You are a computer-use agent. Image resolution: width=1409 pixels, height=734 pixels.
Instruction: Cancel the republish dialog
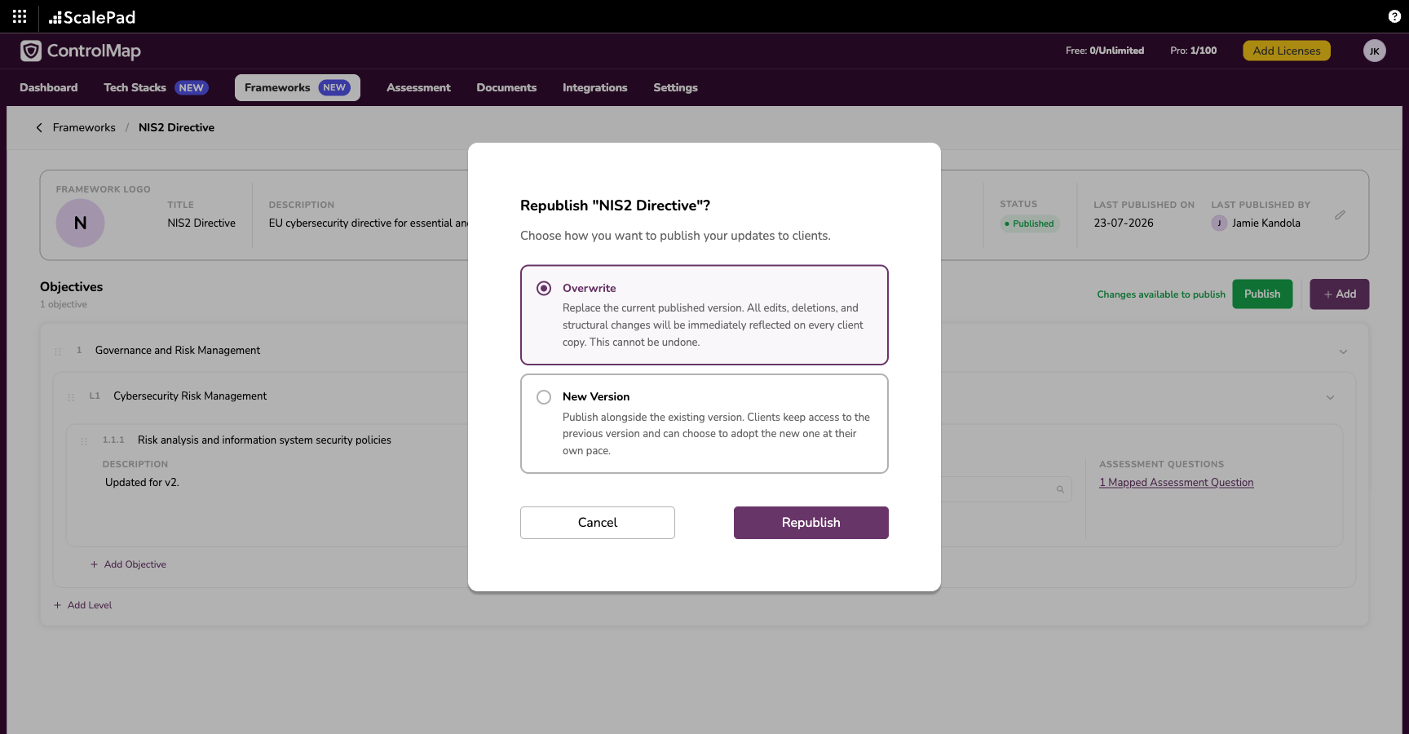click(598, 523)
